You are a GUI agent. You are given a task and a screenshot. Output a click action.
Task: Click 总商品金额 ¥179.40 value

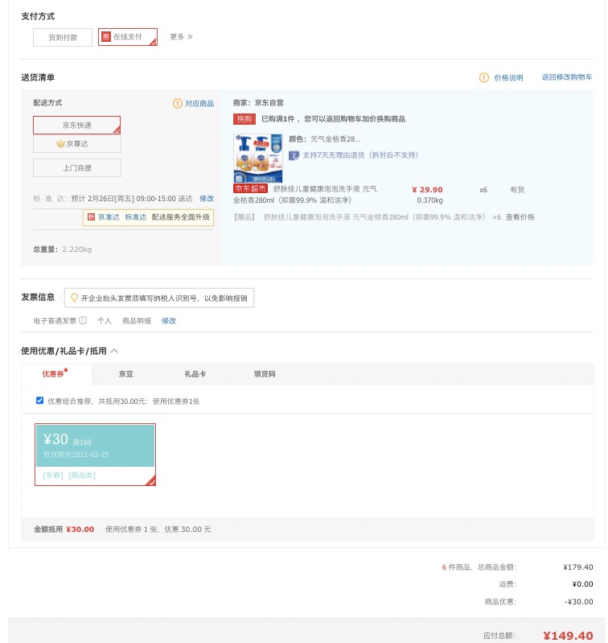[x=578, y=567]
